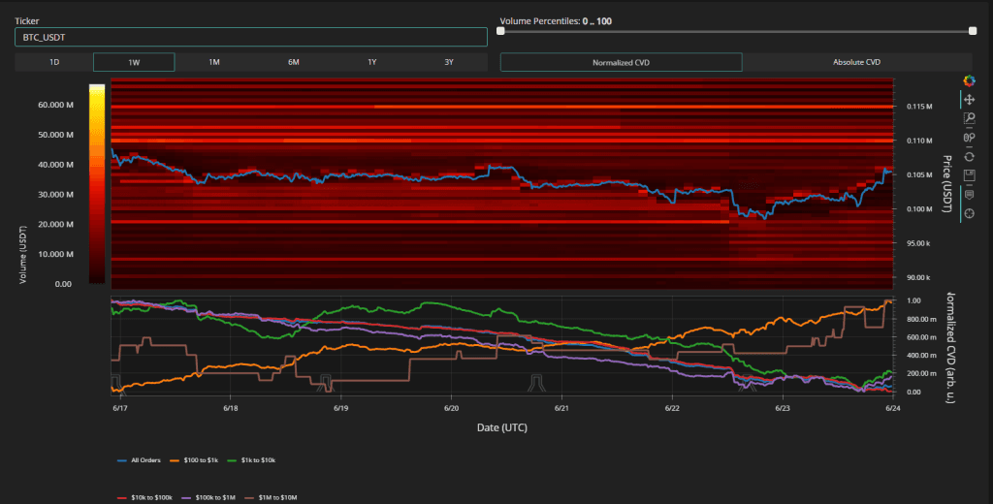The width and height of the screenshot is (993, 504).
Task: Click the 6/19 date axis label
Action: coord(340,408)
